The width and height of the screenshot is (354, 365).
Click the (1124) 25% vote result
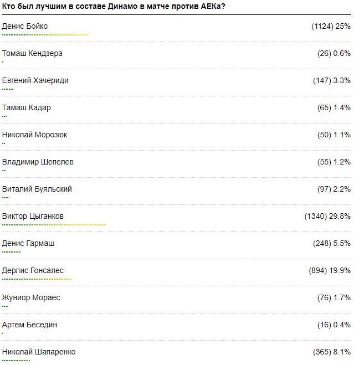pos(331,26)
